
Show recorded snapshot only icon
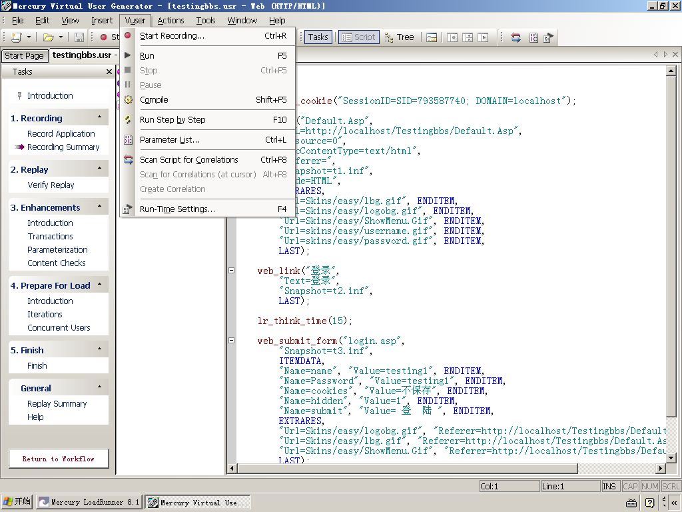coord(452,37)
